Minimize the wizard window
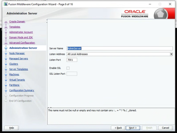The width and height of the screenshot is (177, 133). pos(150,4)
